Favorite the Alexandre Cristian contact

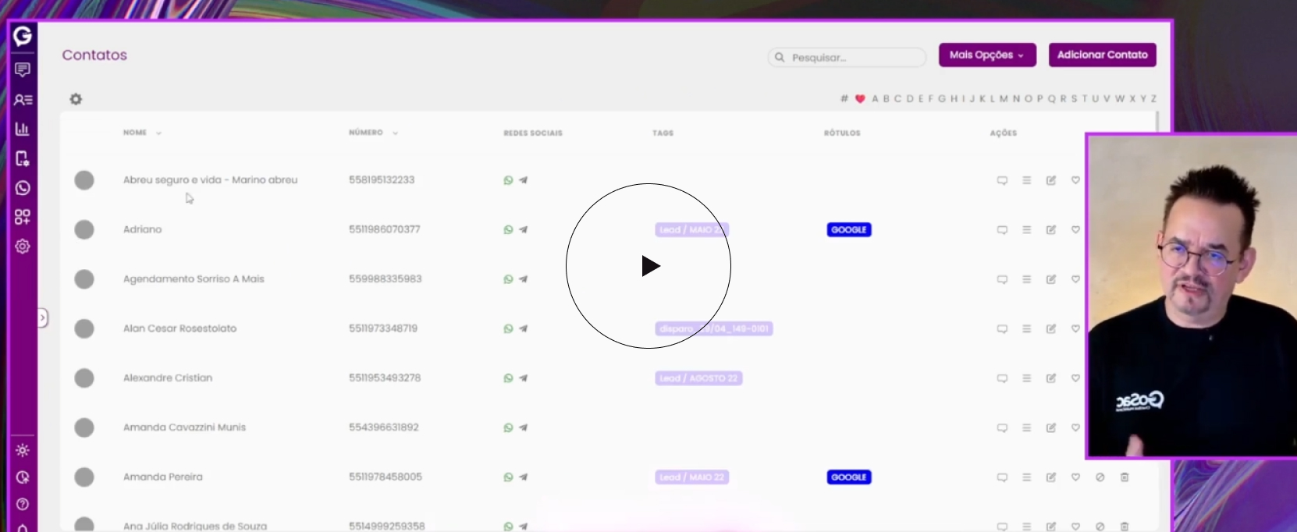[x=1075, y=378]
